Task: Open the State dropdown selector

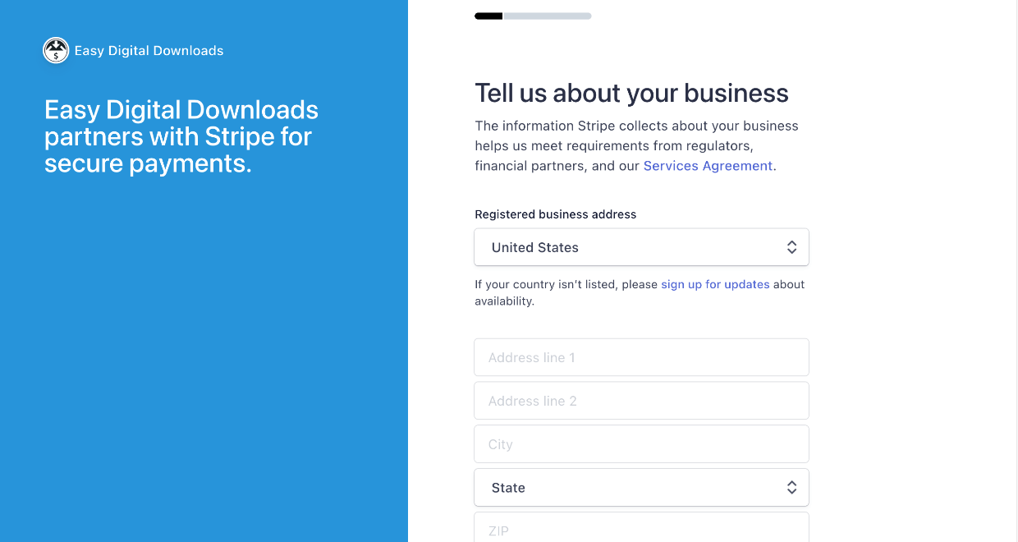Action: tap(640, 487)
